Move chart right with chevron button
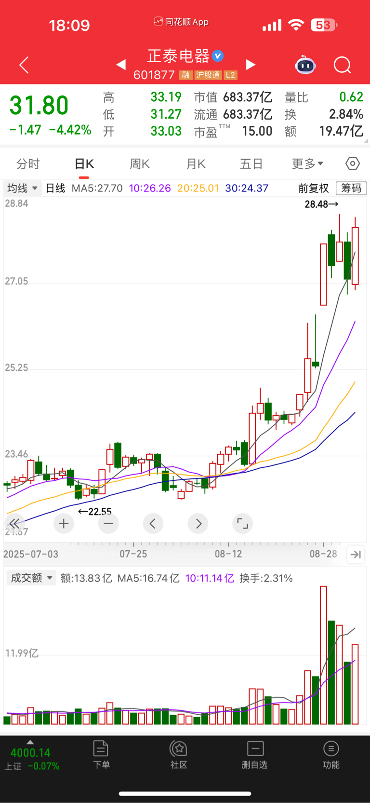Viewport: 370px width, 803px height. pyautogui.click(x=198, y=523)
